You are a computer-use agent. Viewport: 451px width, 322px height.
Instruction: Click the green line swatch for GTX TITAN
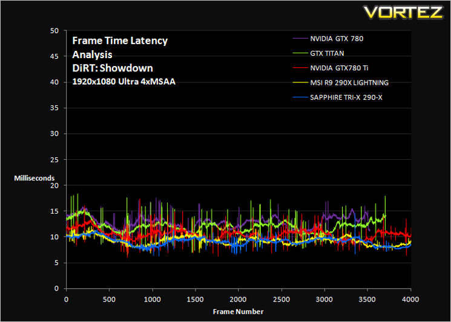click(300, 53)
